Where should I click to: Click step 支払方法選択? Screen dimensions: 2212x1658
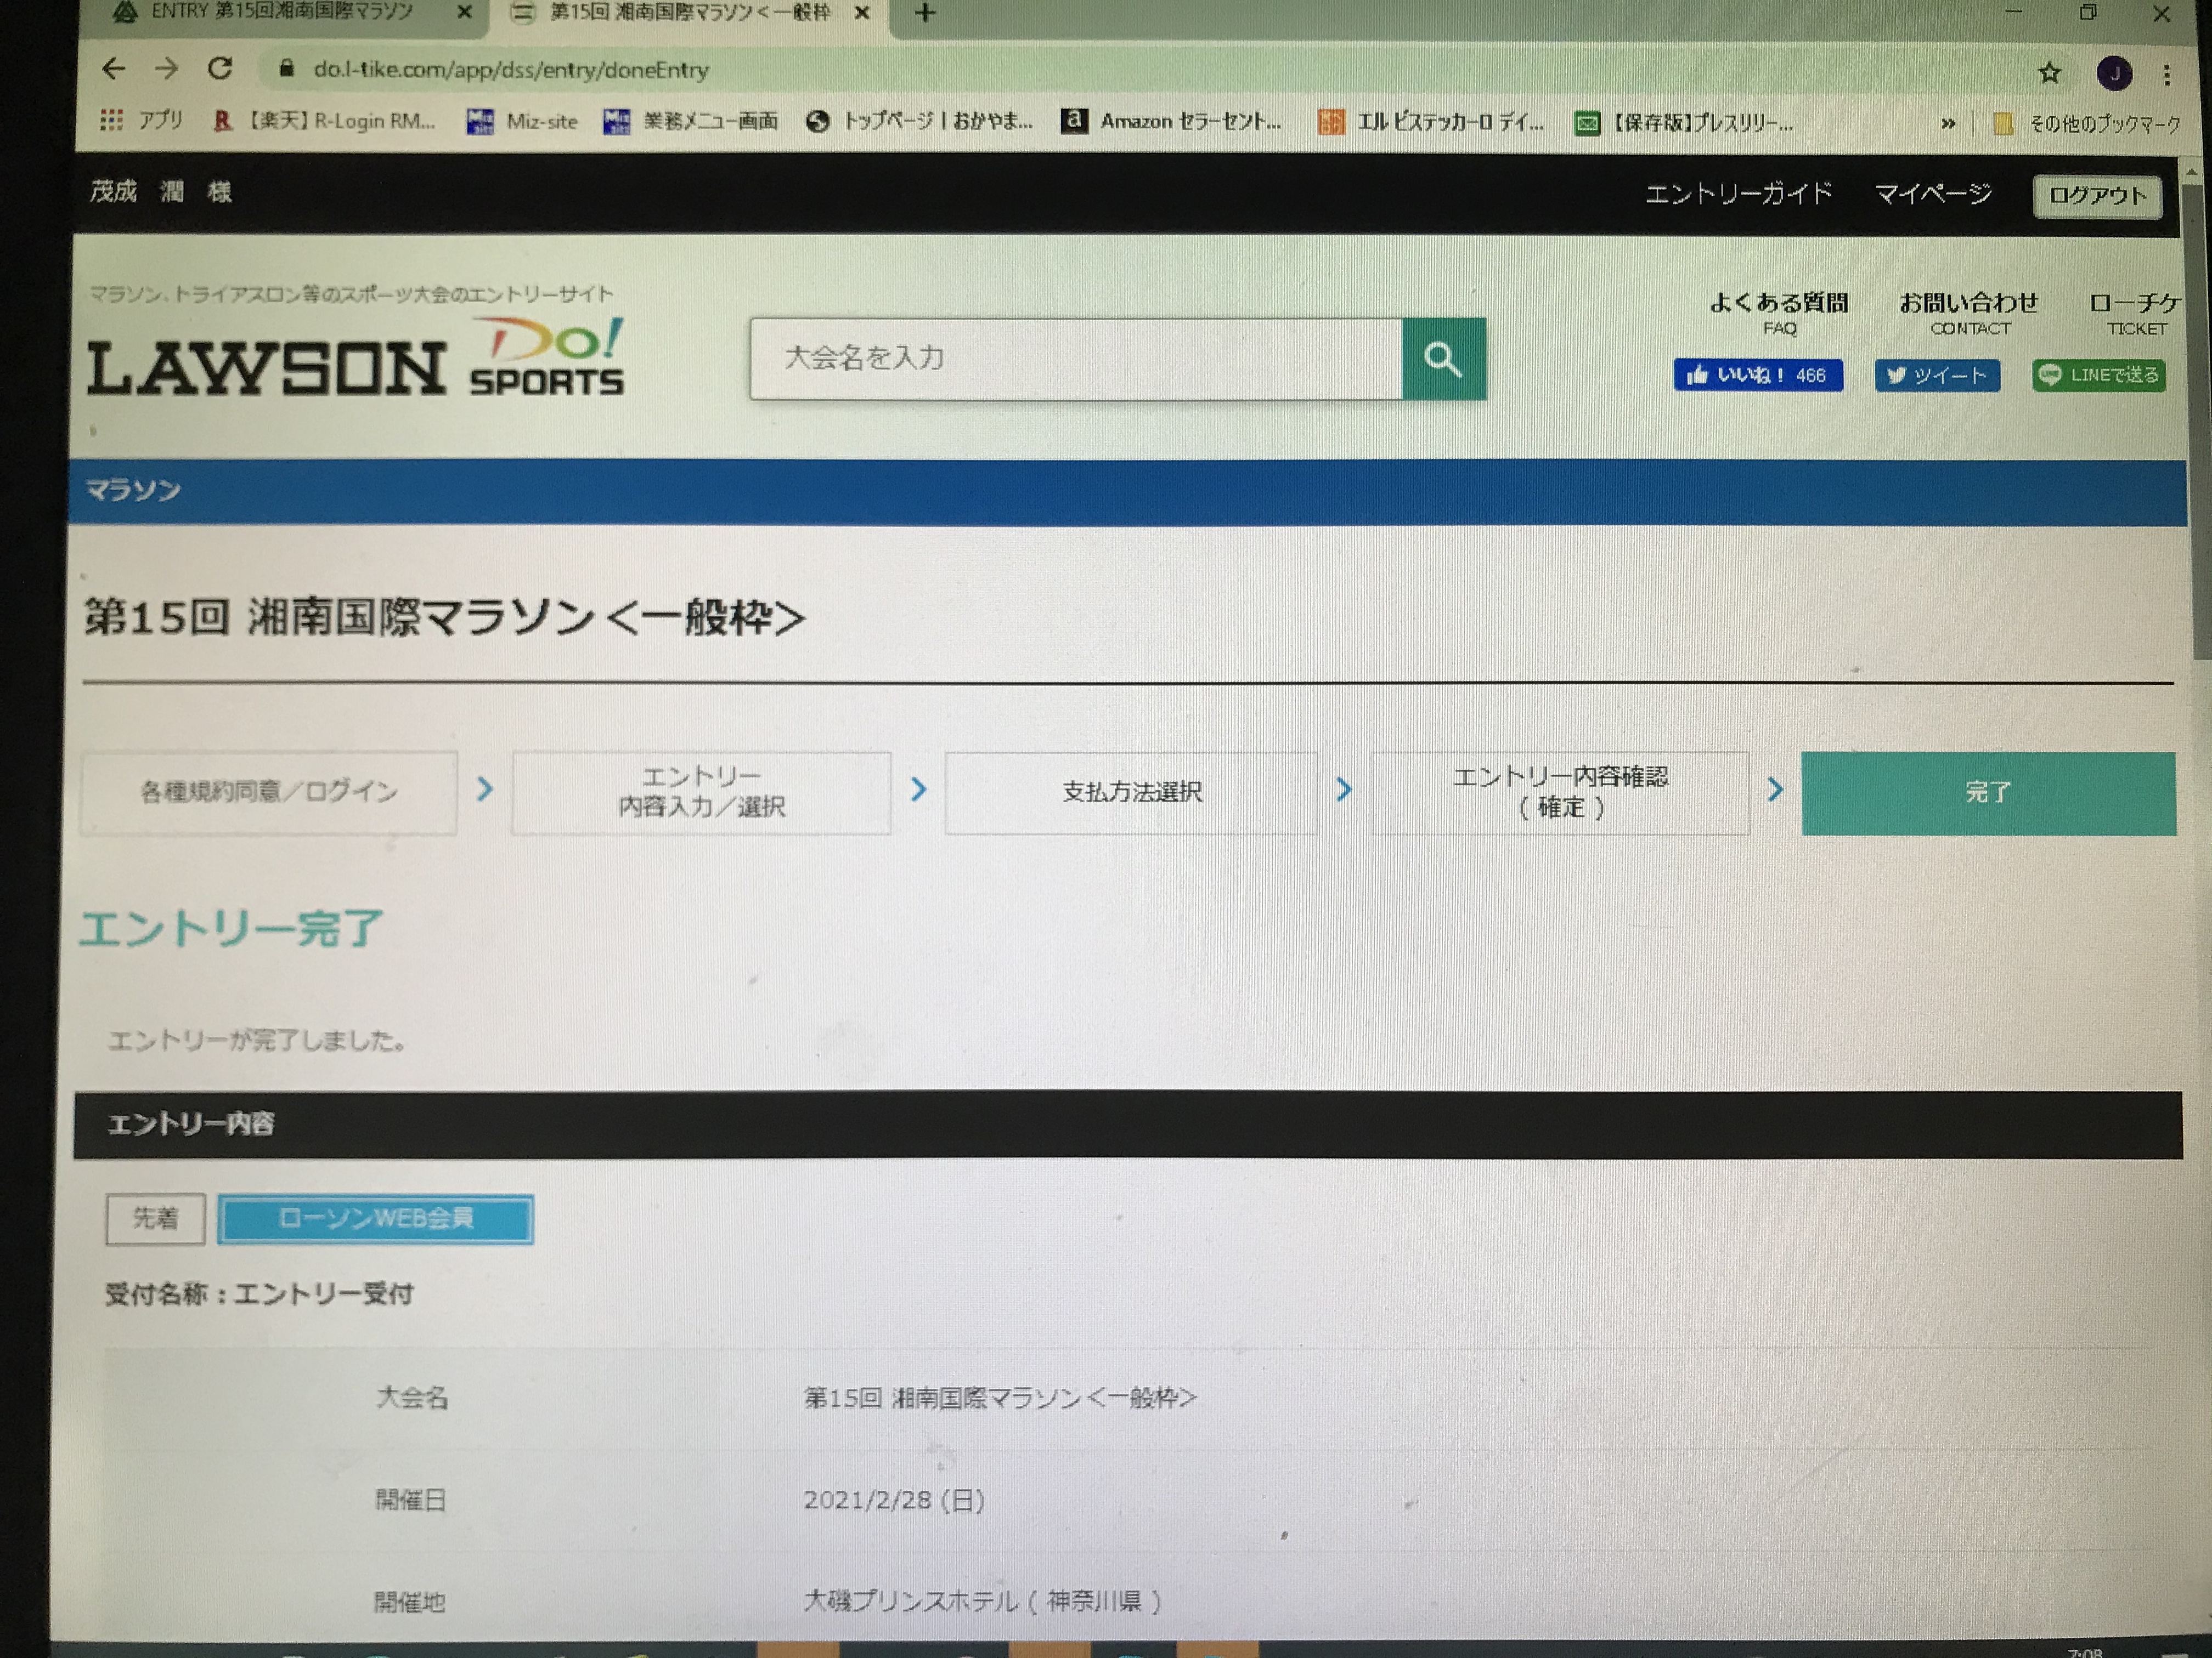(x=1131, y=792)
